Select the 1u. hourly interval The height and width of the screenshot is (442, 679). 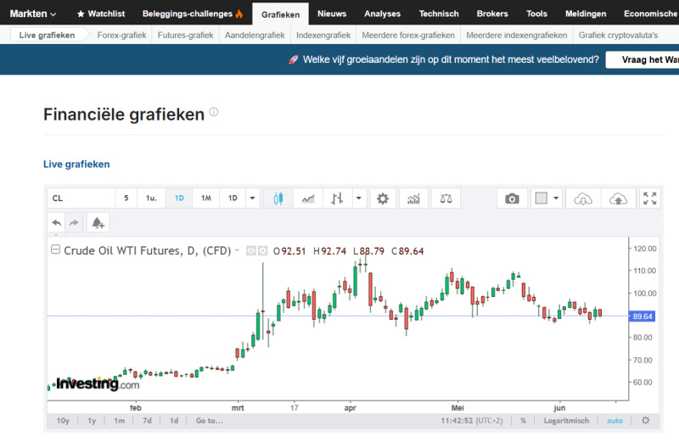click(x=151, y=199)
